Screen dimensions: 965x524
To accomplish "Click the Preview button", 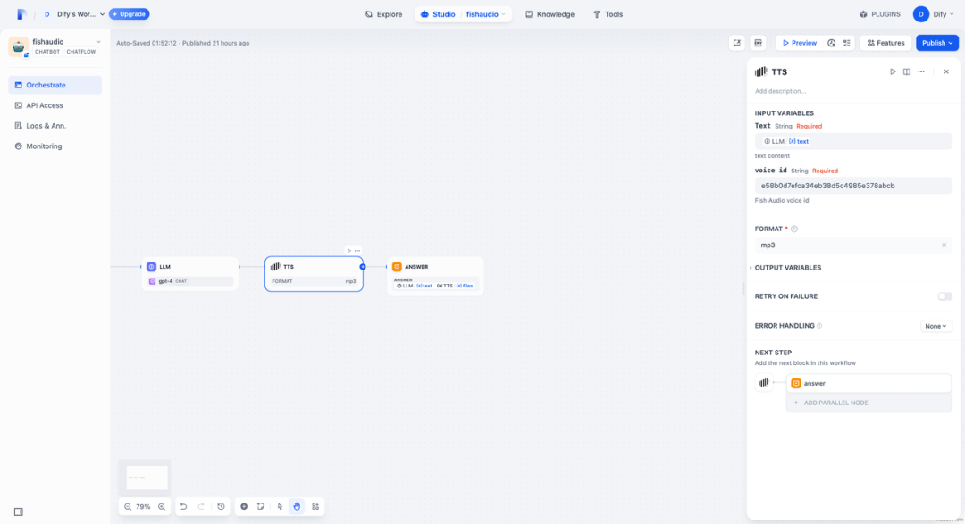I will 798,43.
